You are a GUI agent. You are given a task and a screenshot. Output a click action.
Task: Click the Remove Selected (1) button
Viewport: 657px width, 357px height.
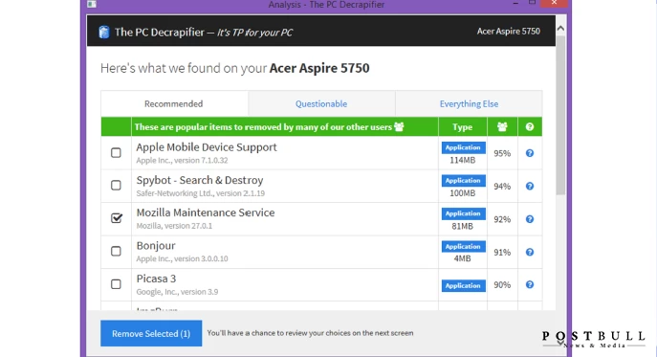pos(151,333)
